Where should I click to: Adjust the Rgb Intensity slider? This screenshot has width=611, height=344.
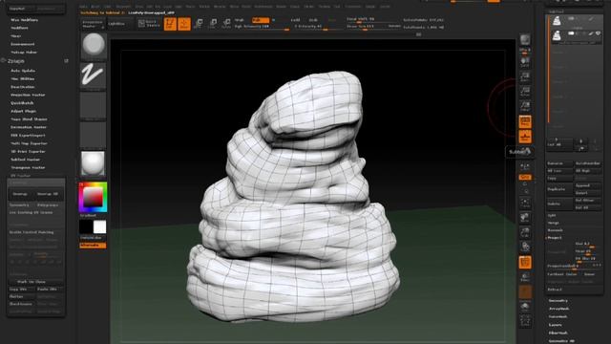pyautogui.click(x=262, y=27)
